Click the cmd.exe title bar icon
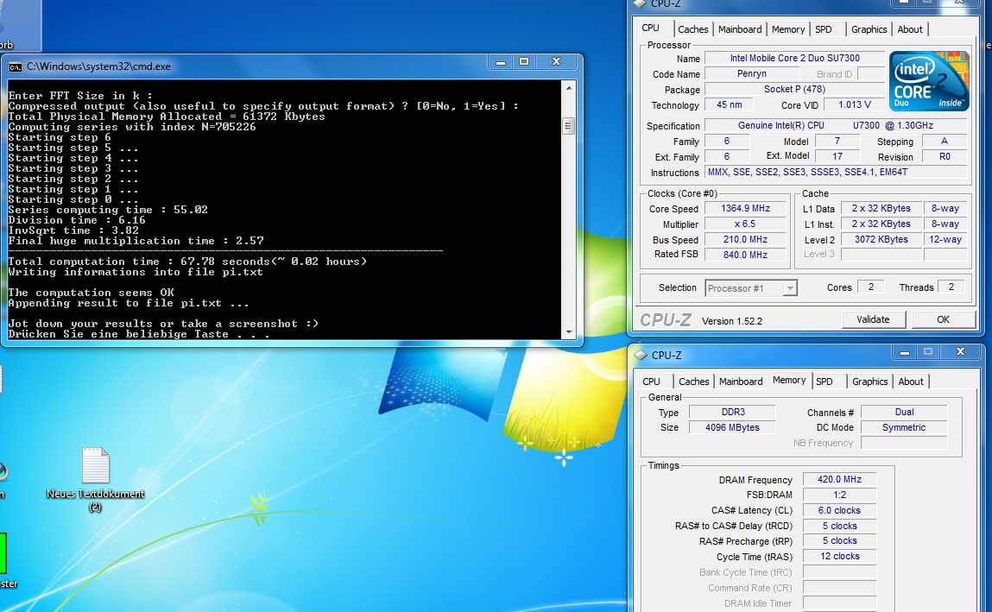This screenshot has height=612, width=992. (x=16, y=67)
